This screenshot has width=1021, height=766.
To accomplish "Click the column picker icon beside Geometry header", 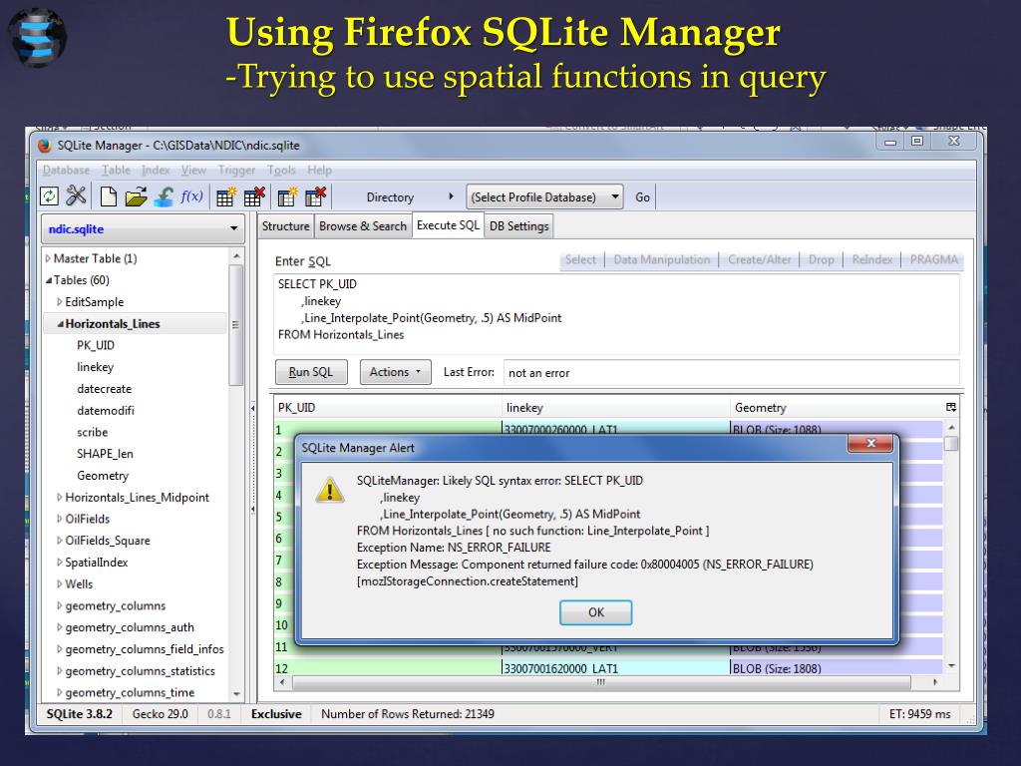I will point(950,407).
